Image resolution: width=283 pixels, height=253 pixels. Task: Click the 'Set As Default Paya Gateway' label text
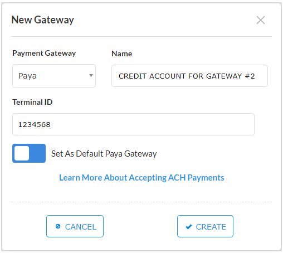(104, 154)
